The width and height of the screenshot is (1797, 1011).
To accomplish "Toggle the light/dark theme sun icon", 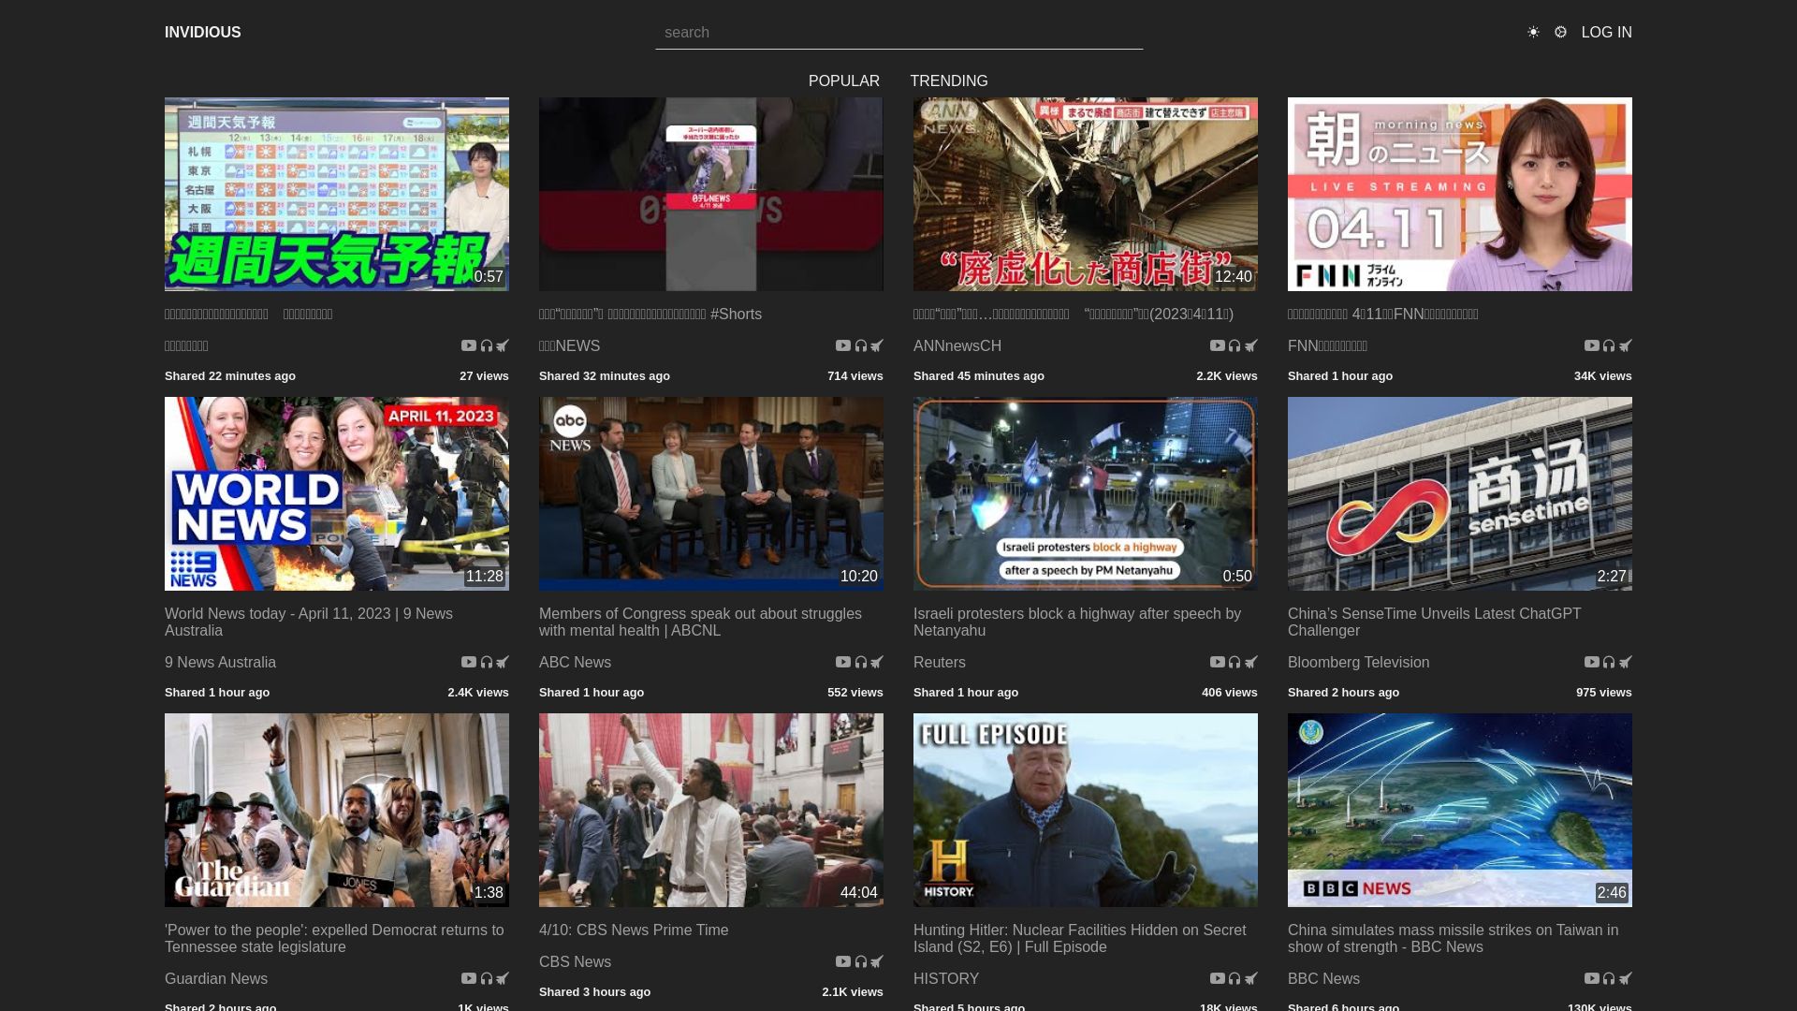I will pyautogui.click(x=1533, y=32).
